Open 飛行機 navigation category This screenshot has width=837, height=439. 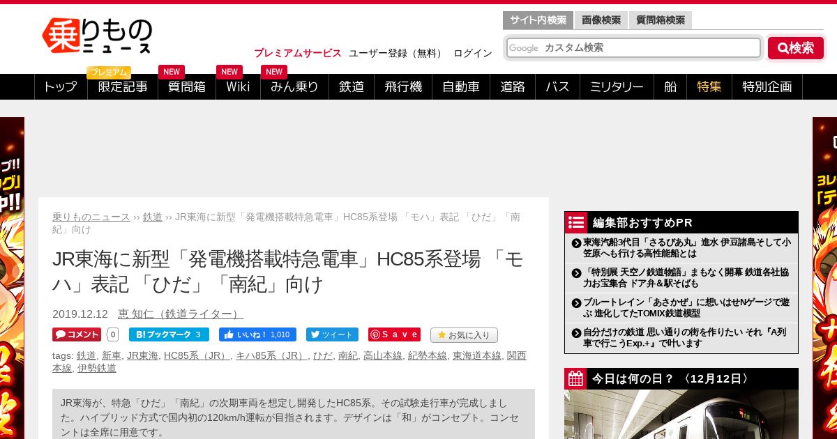pos(403,86)
